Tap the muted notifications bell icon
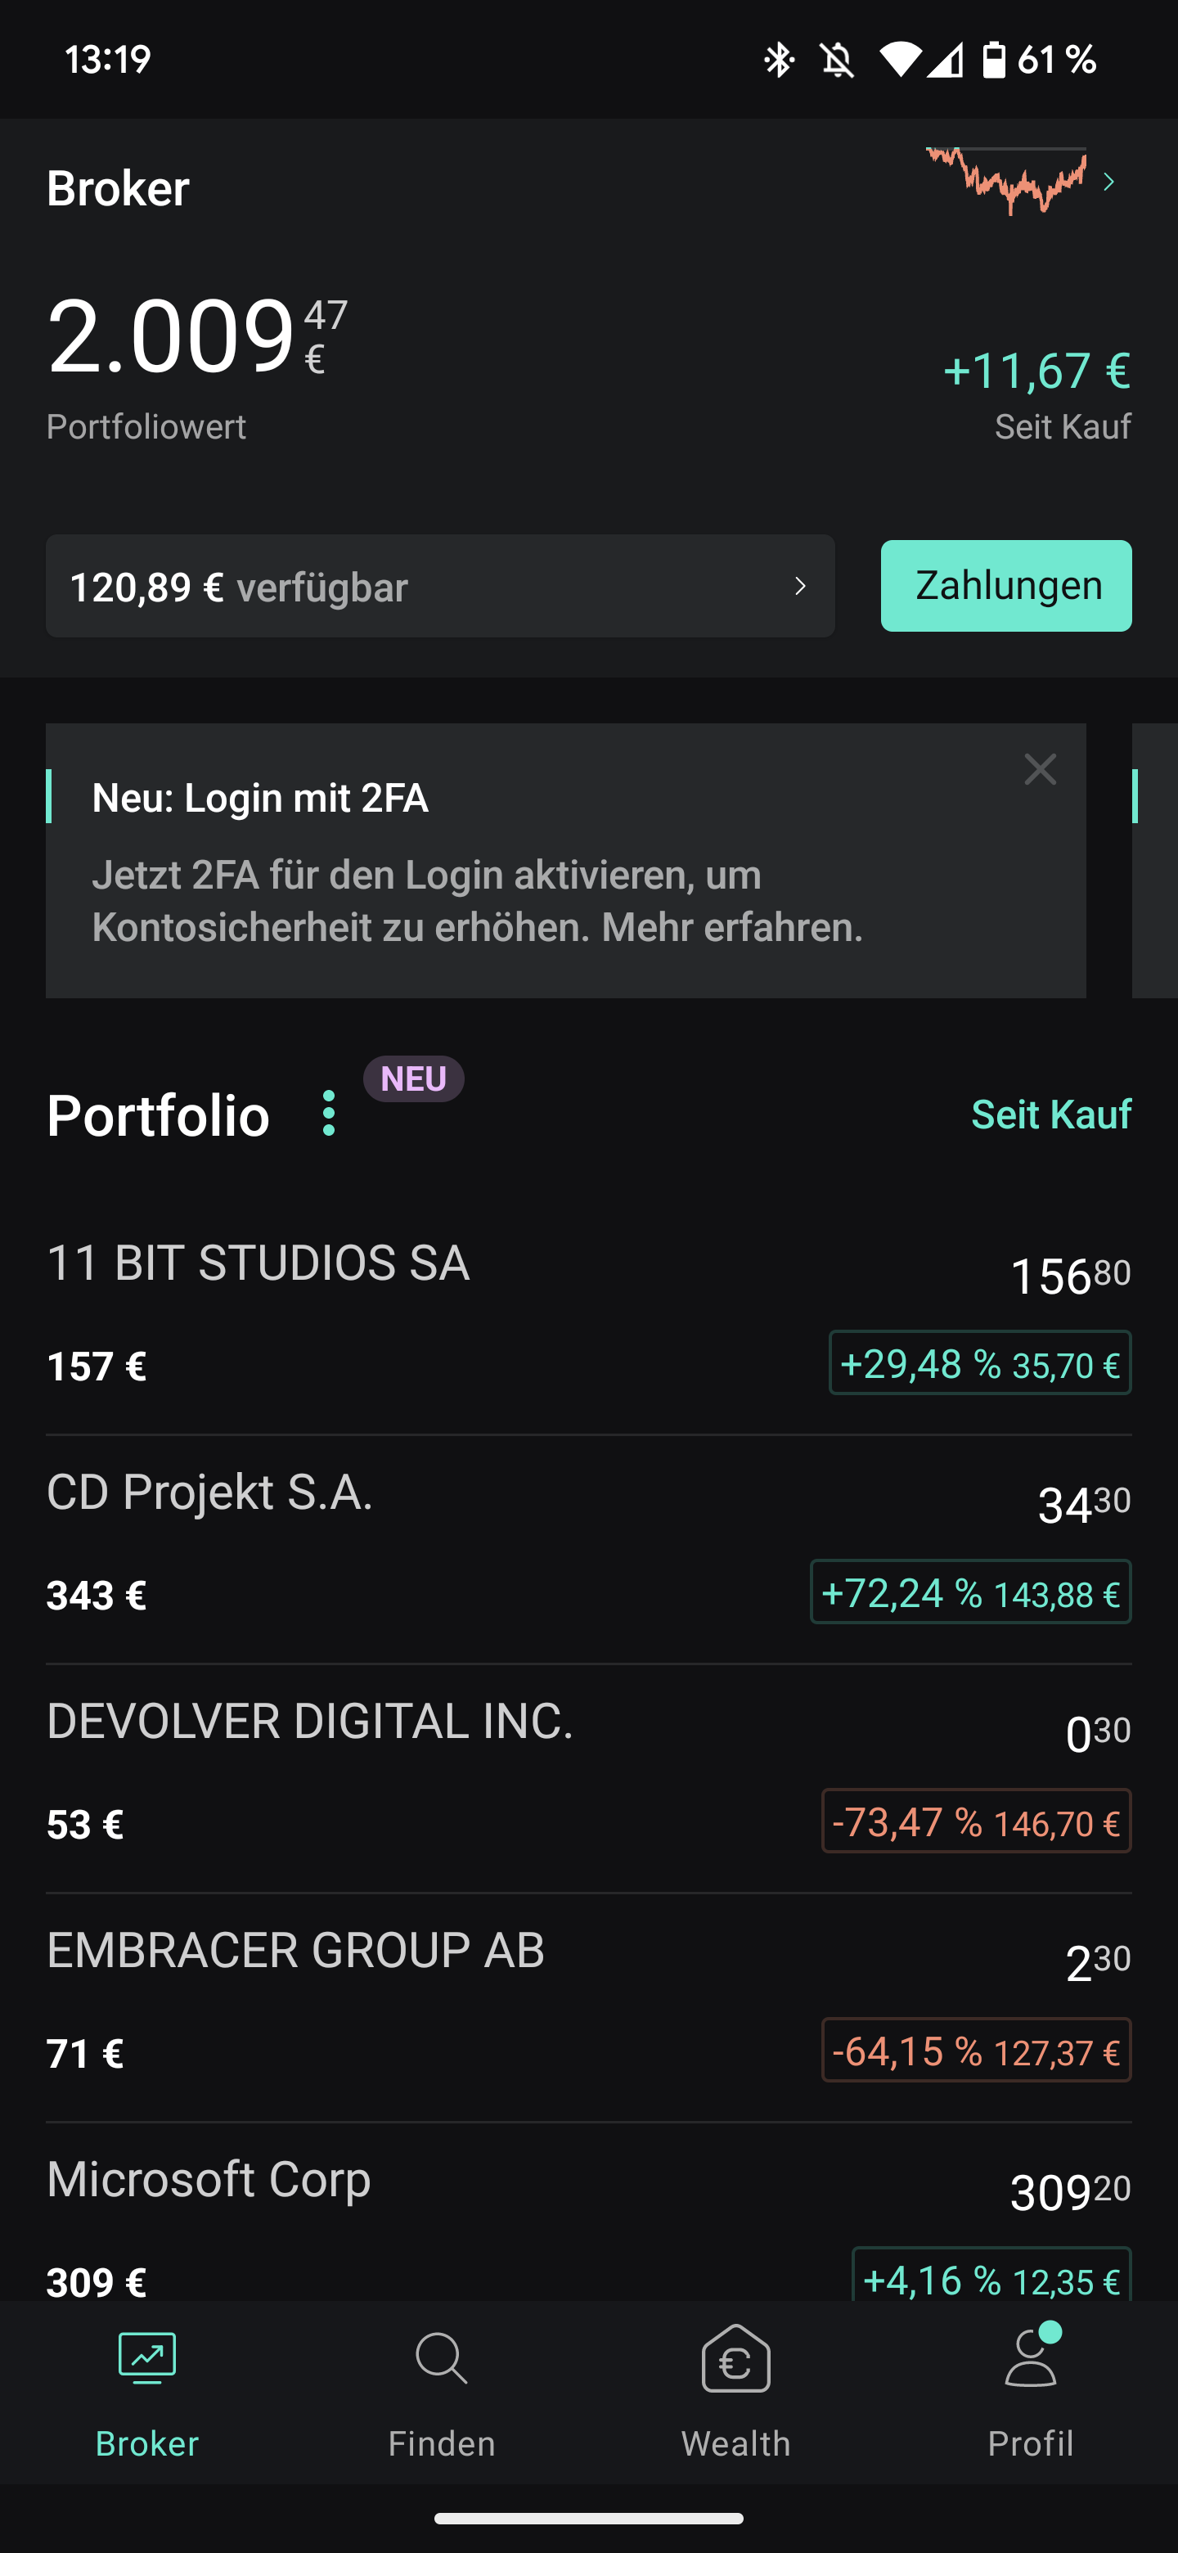Image resolution: width=1178 pixels, height=2553 pixels. click(837, 60)
